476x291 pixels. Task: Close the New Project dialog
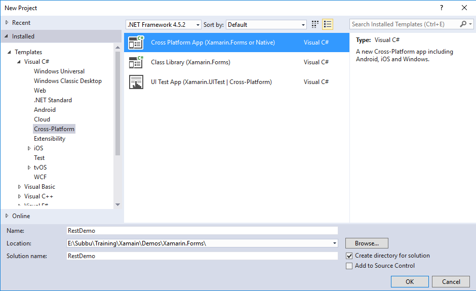pyautogui.click(x=464, y=8)
